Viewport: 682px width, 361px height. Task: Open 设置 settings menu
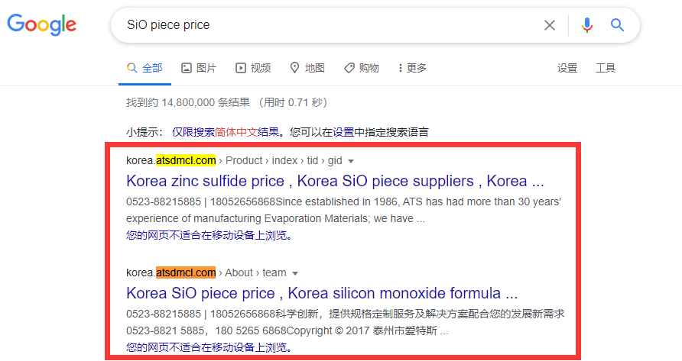click(x=567, y=68)
